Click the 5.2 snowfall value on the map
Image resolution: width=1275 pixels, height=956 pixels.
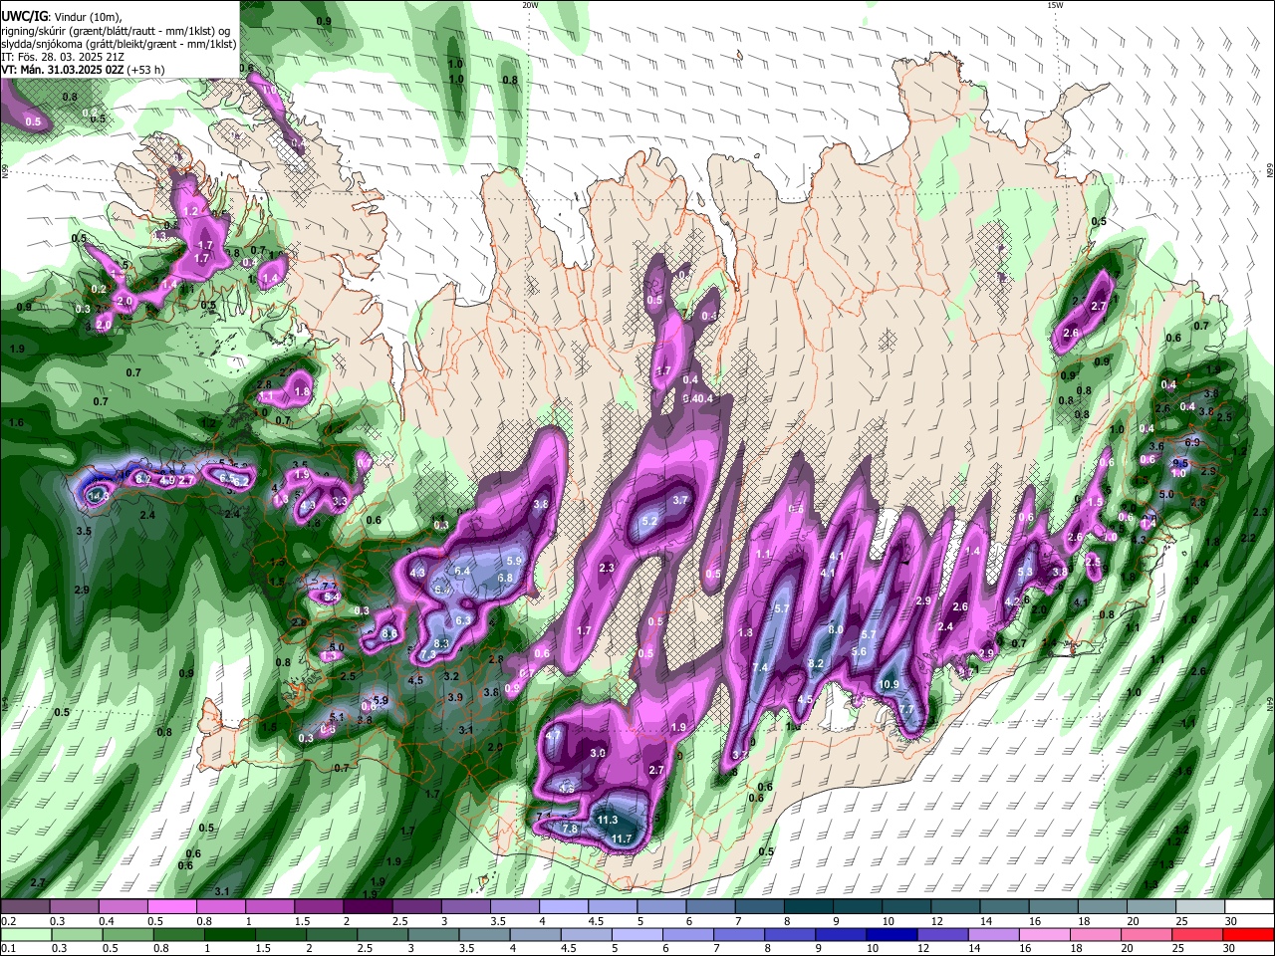click(650, 521)
